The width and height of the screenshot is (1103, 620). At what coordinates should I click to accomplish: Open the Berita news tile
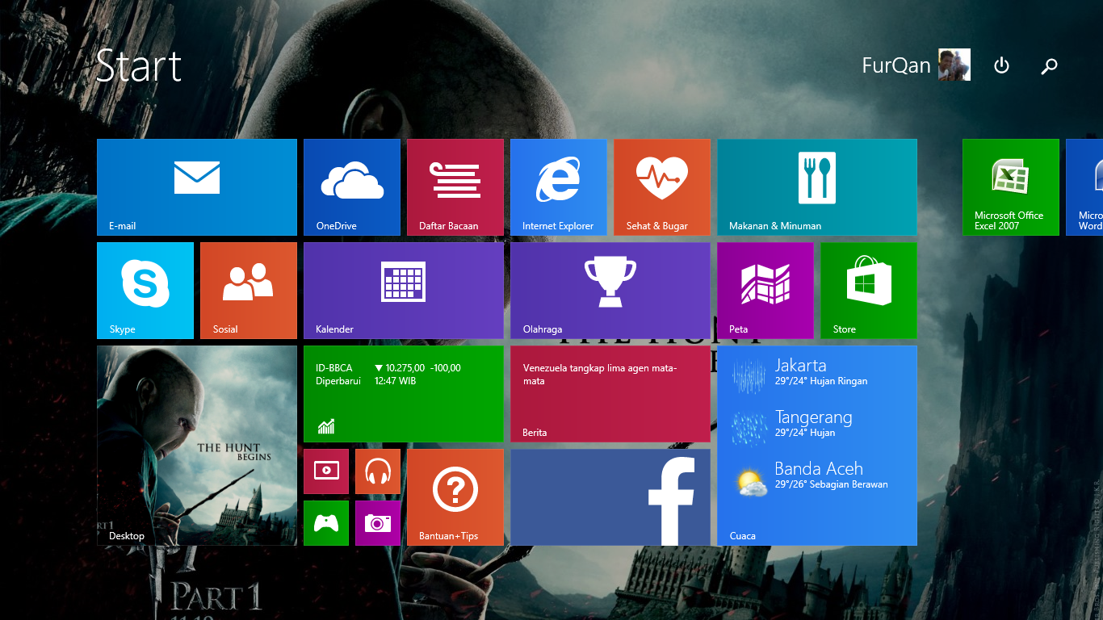pos(610,394)
